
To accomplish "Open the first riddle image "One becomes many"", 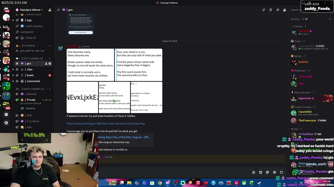I will [x=90, y=65].
